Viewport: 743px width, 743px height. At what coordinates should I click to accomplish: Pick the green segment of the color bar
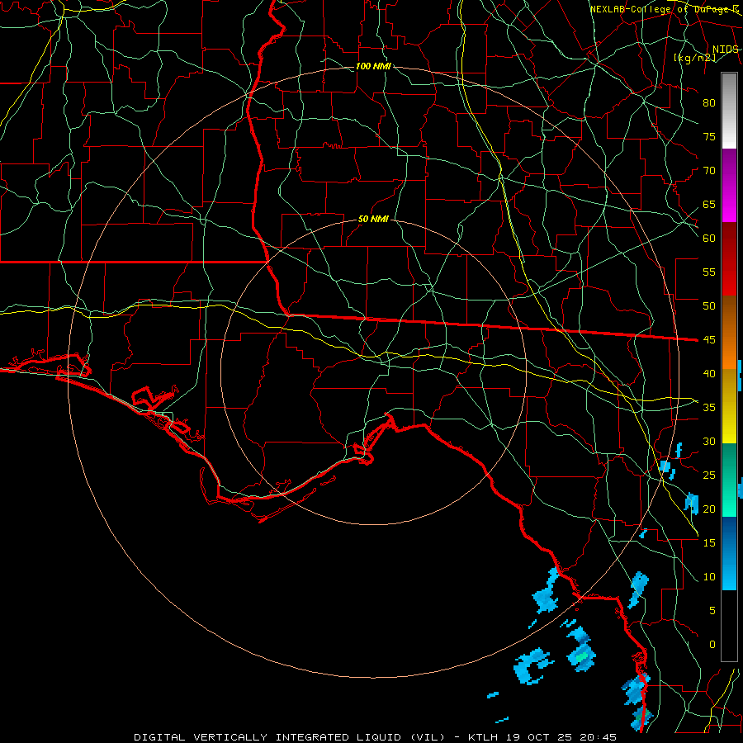click(729, 480)
